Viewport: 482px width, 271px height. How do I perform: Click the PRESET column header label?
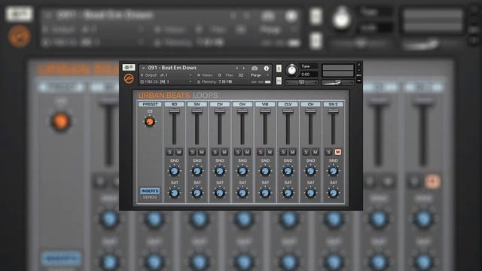[x=150, y=104]
